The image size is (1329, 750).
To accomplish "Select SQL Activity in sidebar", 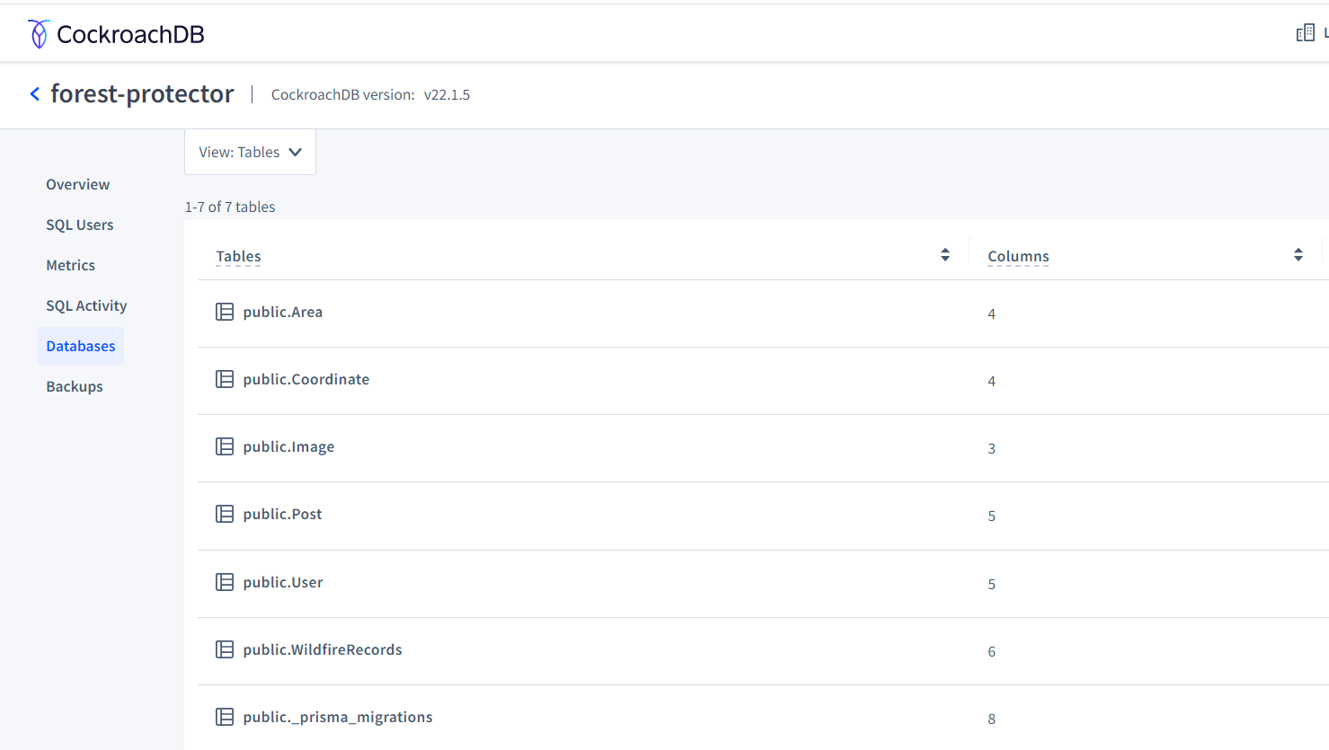I will point(86,305).
